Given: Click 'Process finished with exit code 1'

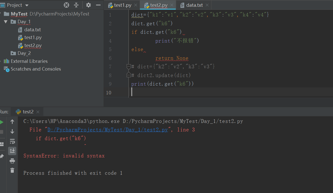Looking at the screenshot, I should 73,173.
